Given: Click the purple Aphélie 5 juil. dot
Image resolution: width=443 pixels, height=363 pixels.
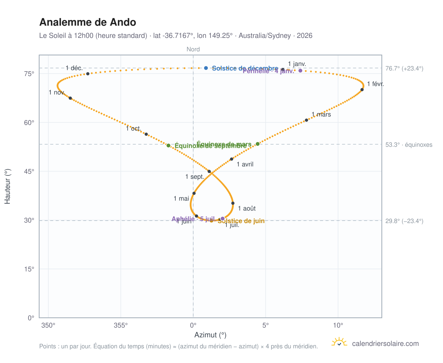Looking at the screenshot, I should (x=222, y=218).
